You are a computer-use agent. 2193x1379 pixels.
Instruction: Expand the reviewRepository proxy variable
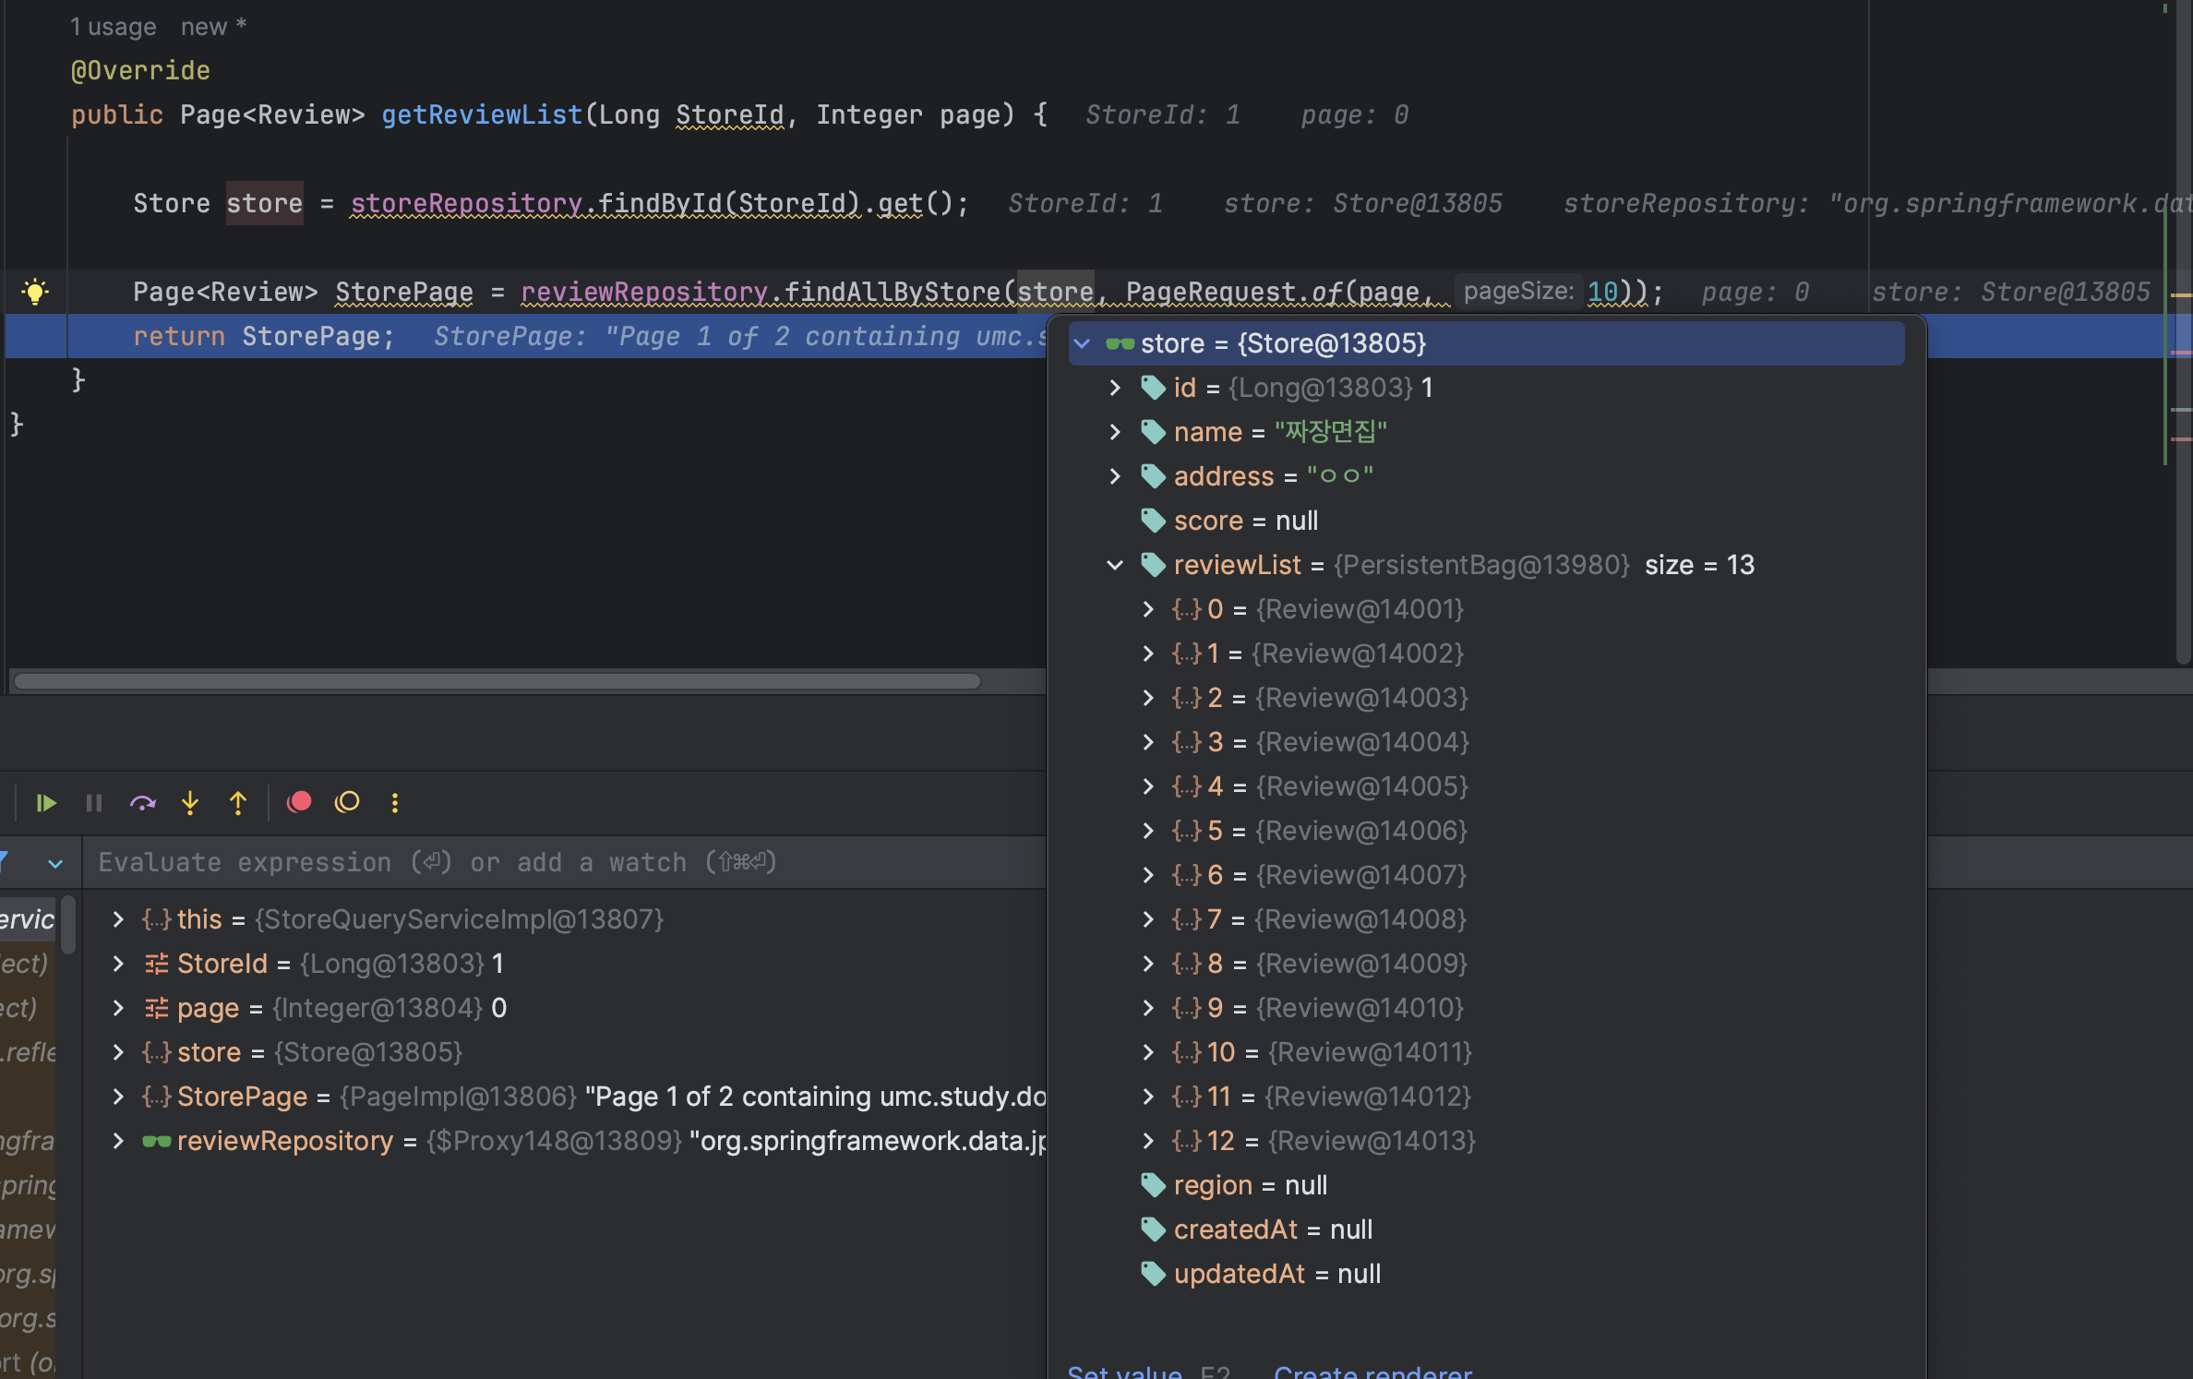[x=118, y=1141]
